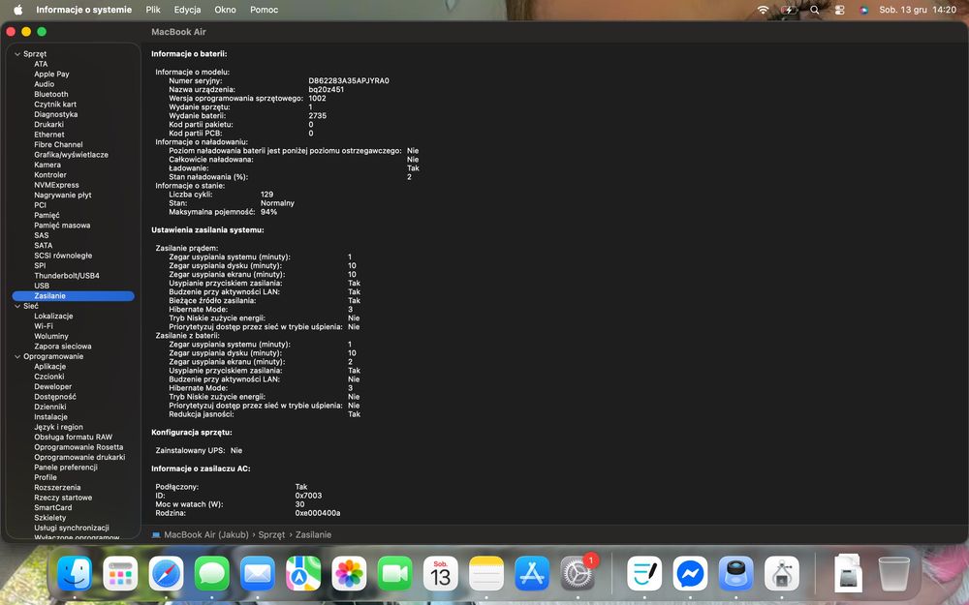Image resolution: width=969 pixels, height=605 pixels.
Task: Select Aplikacje in the sidebar
Action: pos(50,367)
